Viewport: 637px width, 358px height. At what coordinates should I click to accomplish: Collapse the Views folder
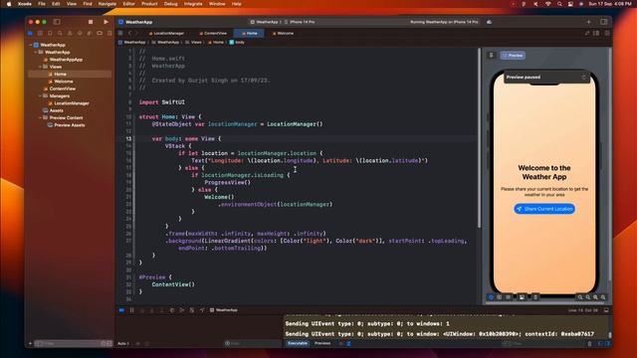pyautogui.click(x=40, y=67)
